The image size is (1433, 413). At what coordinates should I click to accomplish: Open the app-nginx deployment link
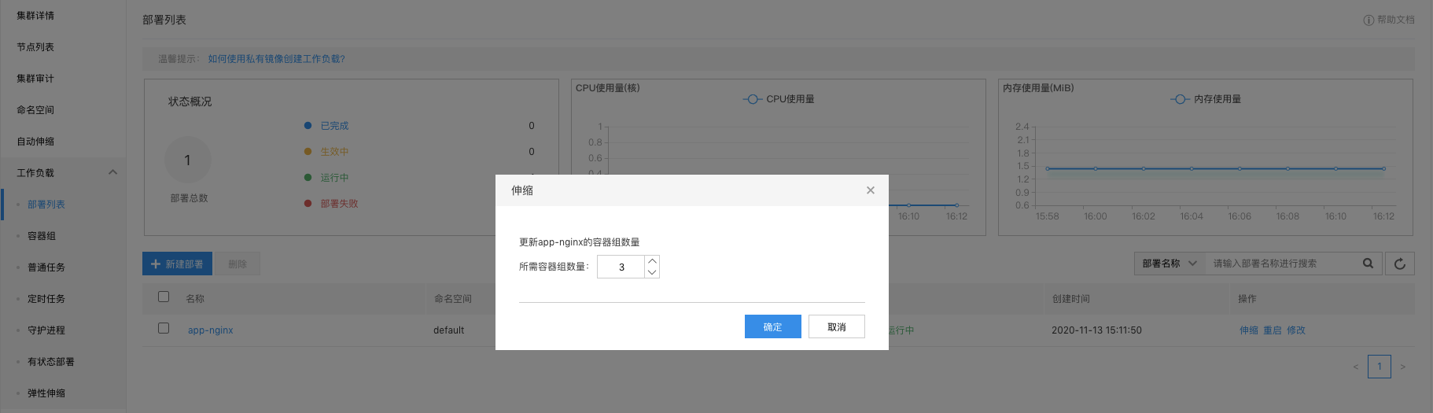coord(210,330)
